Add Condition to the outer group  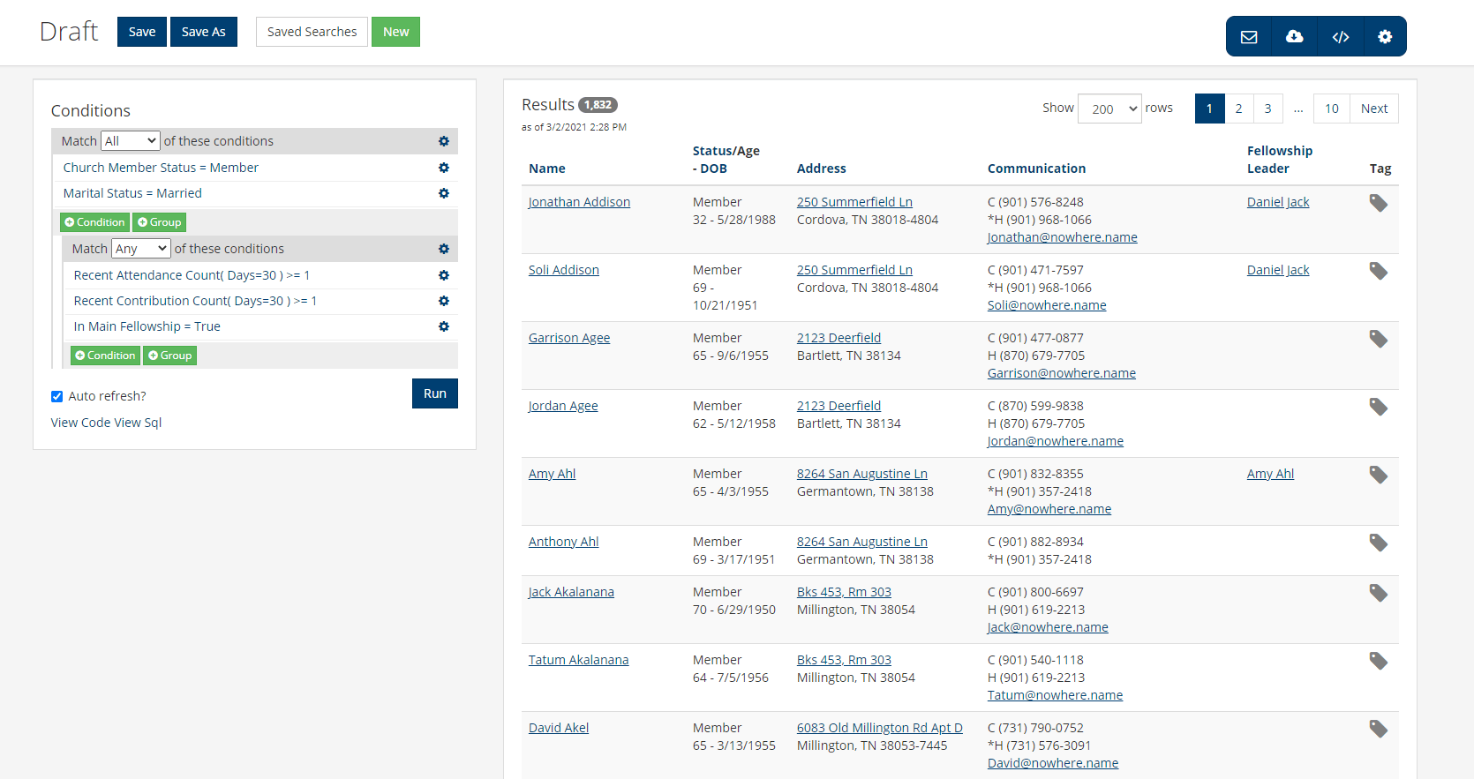coord(94,222)
